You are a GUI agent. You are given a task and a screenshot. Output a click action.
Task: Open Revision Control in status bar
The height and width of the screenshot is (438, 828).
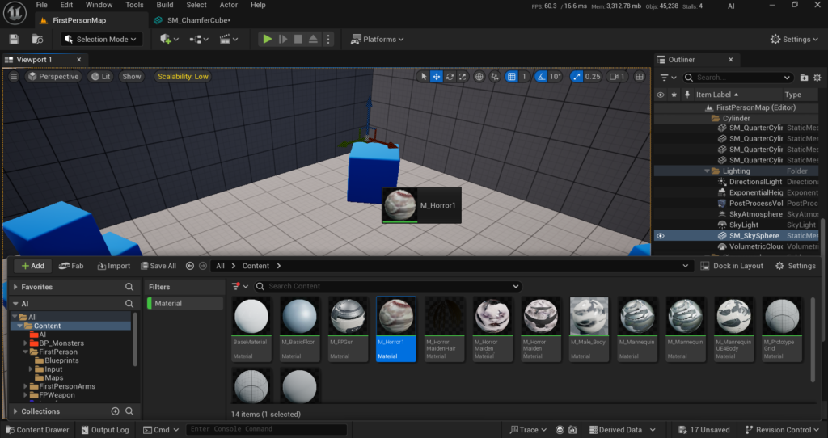click(x=782, y=430)
